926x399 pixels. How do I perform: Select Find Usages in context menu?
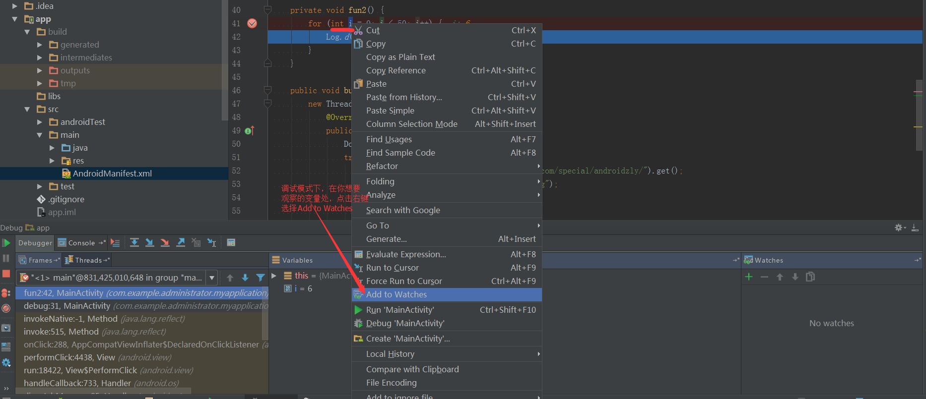(x=447, y=139)
